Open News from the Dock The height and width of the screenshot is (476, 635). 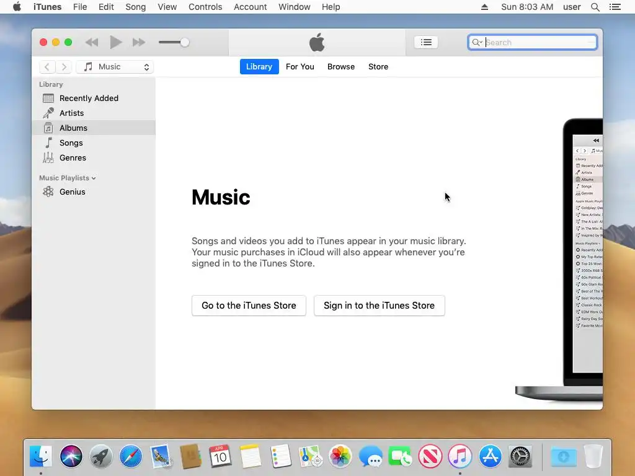tap(430, 456)
